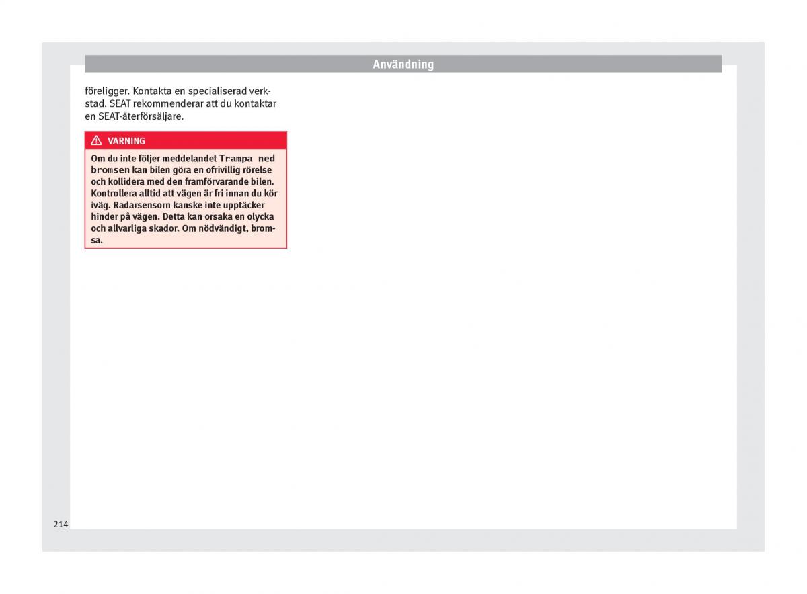This screenshot has width=807, height=594.
Task: Click the line 'bromsen kan bilen göra en ofrivillig rörelse'
Action: [182, 170]
